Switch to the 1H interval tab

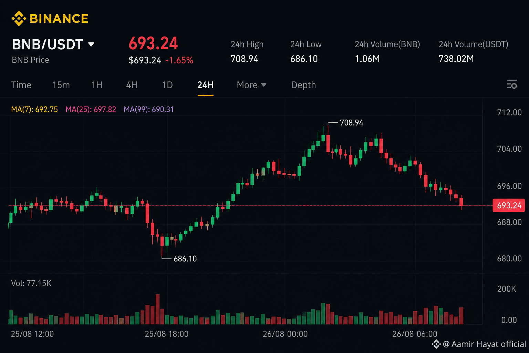(x=97, y=85)
